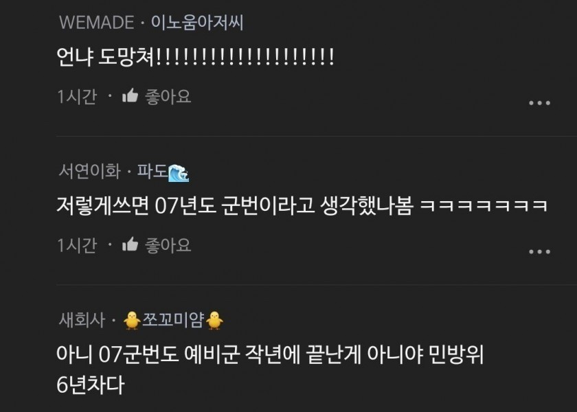This screenshot has width=577, height=412.
Task: Click the wave emoji next to 파도
Action: (179, 173)
